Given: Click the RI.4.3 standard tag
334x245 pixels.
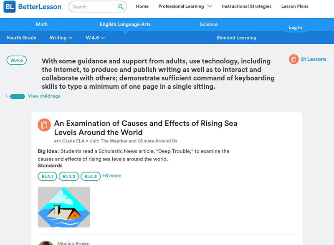Looking at the screenshot, I should point(91,176).
